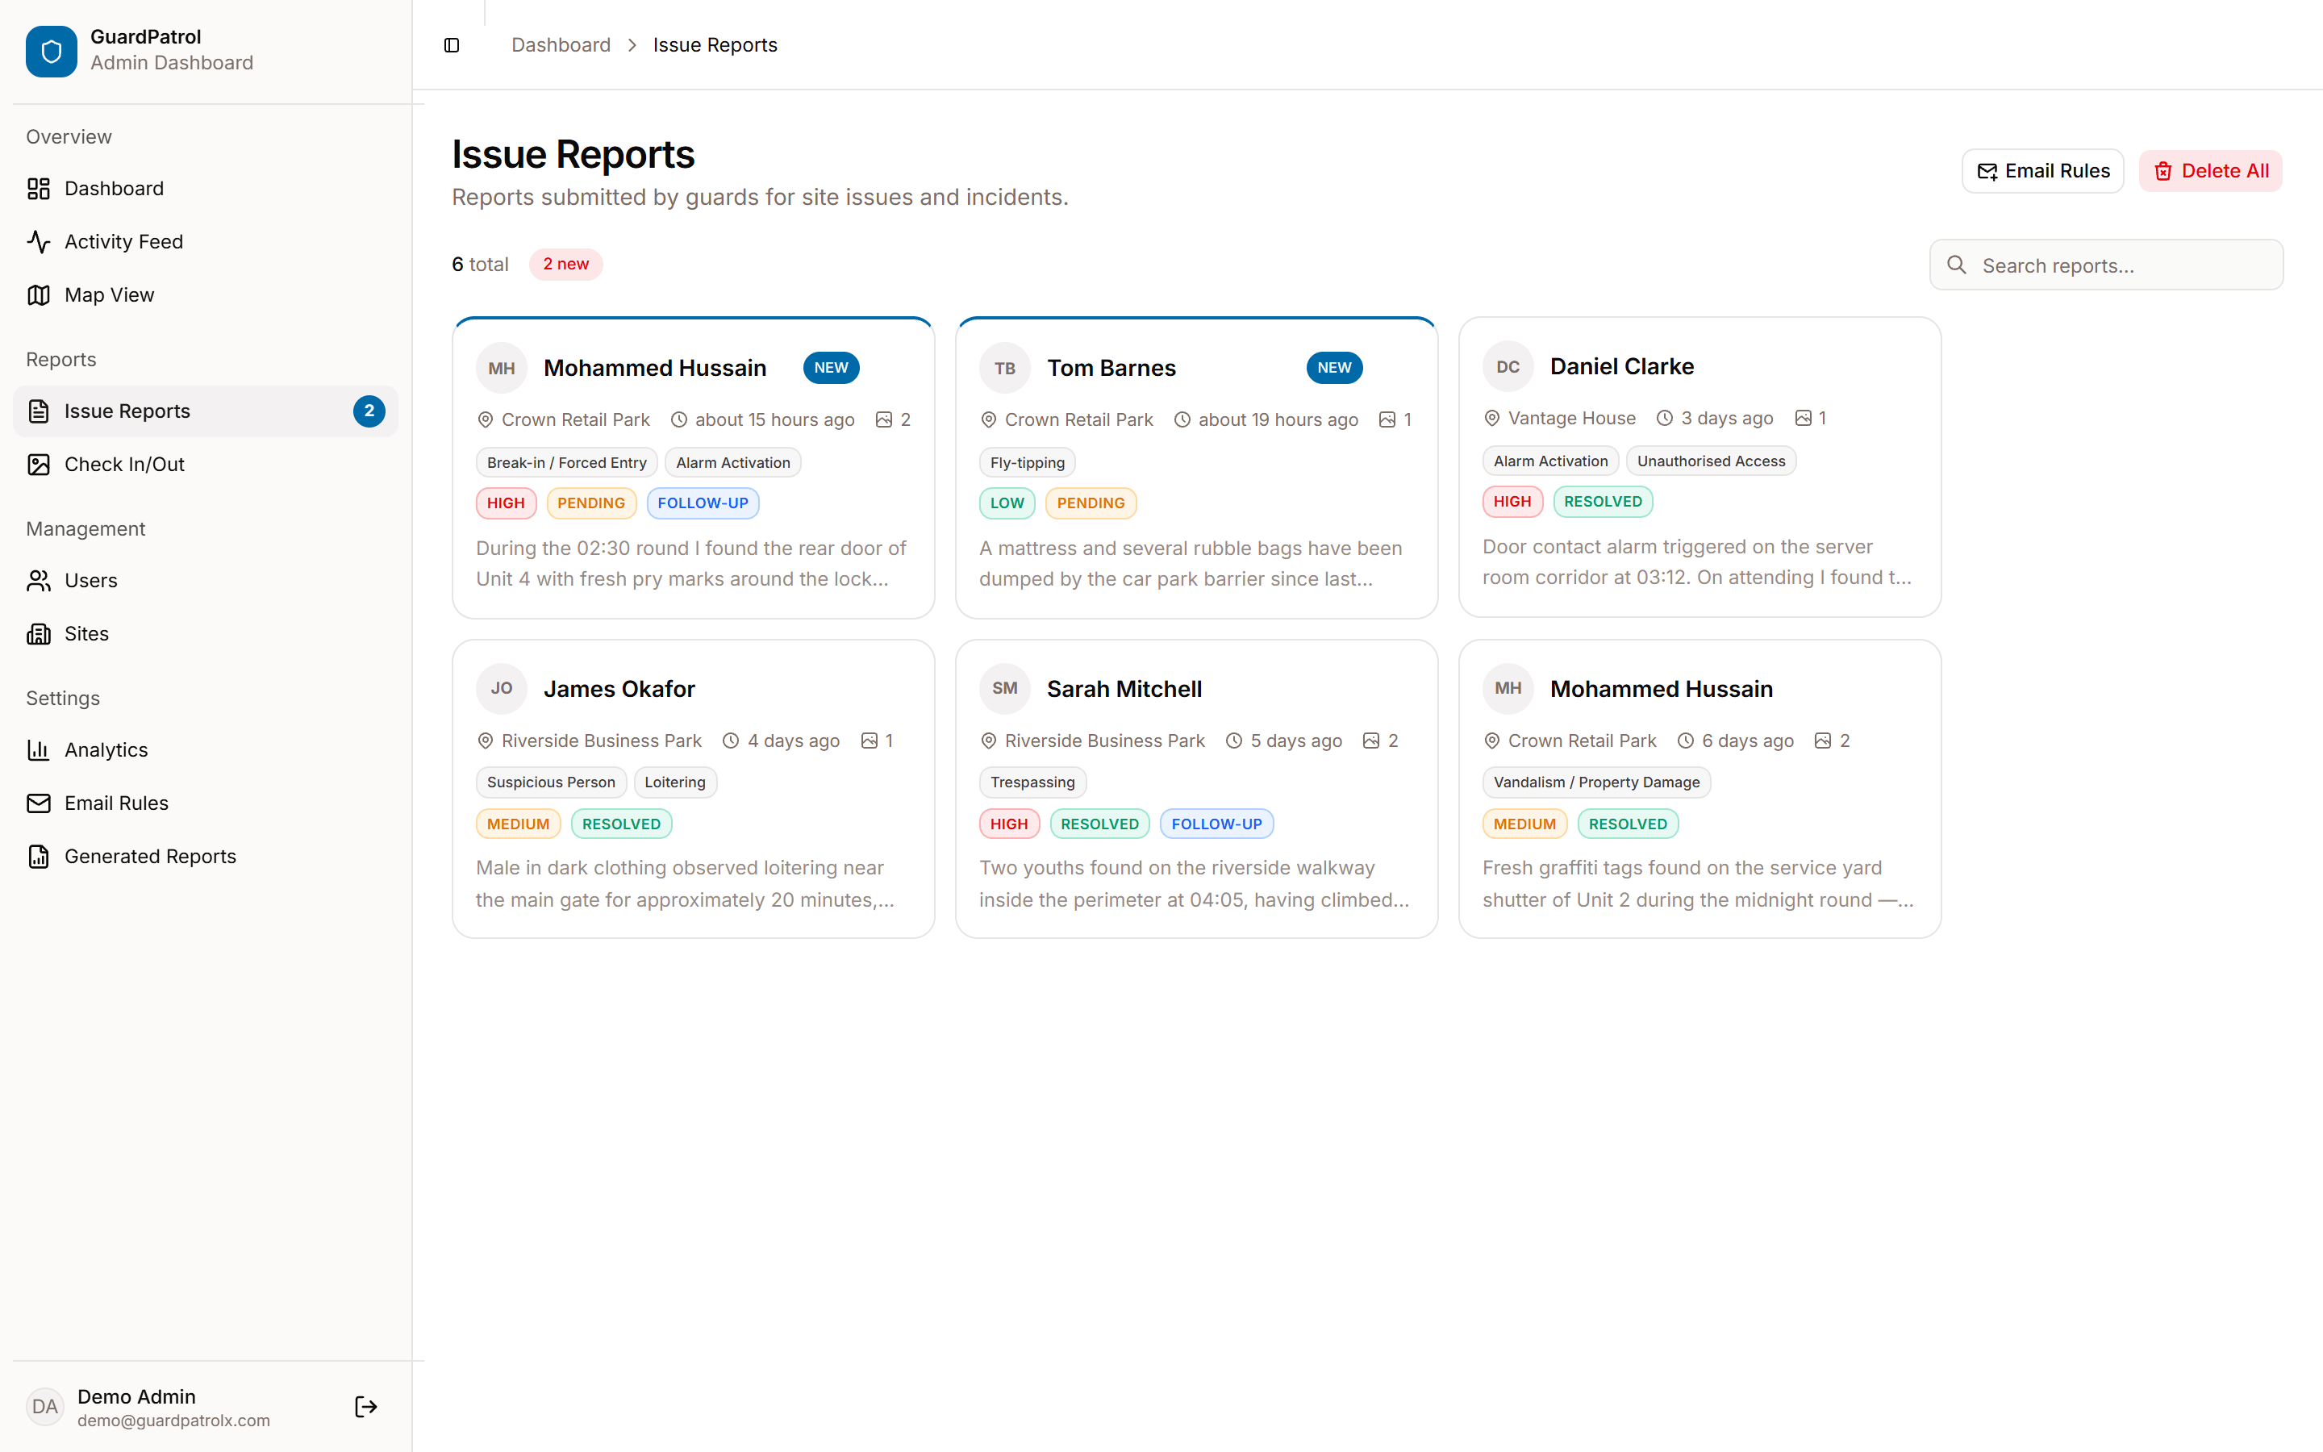Open the Sites management page
Image resolution: width=2323 pixels, height=1452 pixels.
(206, 634)
